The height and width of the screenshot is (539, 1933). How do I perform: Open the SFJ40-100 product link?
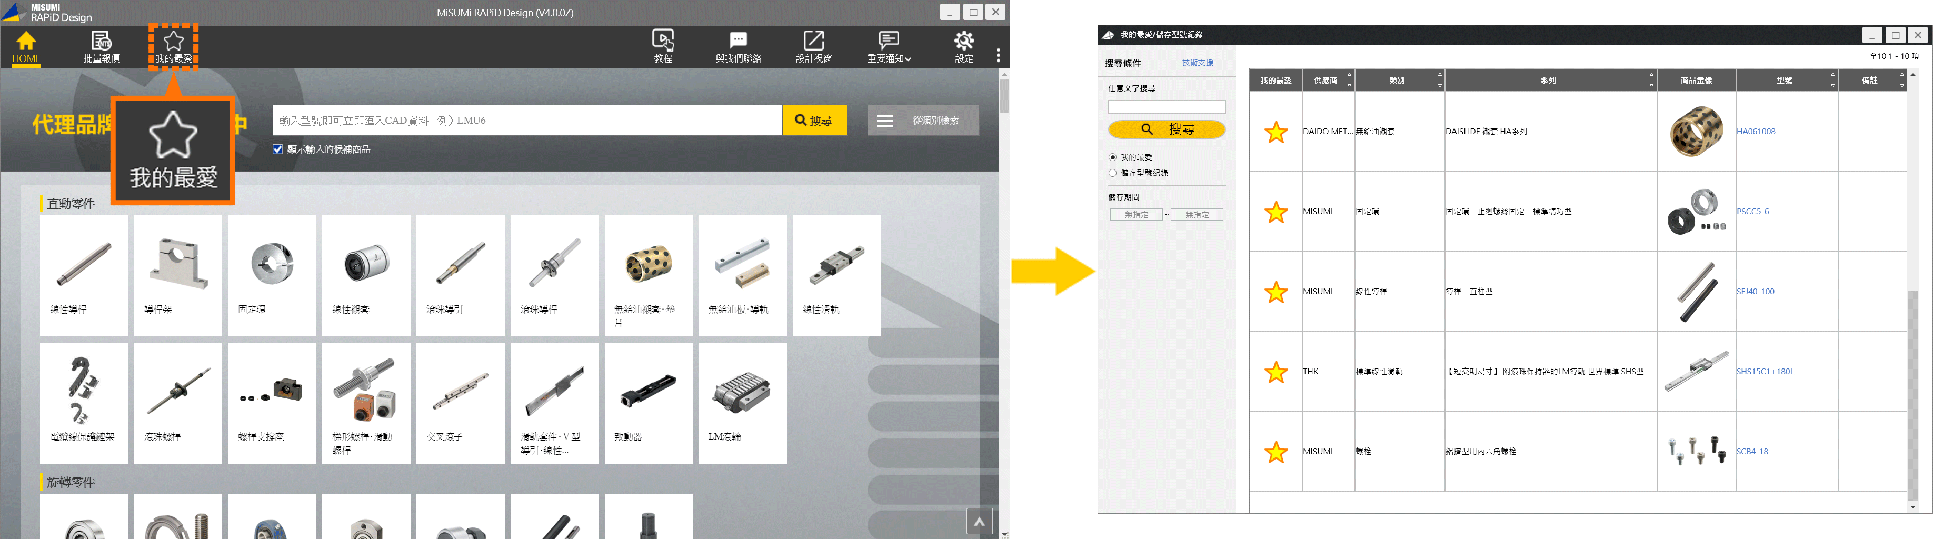pos(1757,291)
